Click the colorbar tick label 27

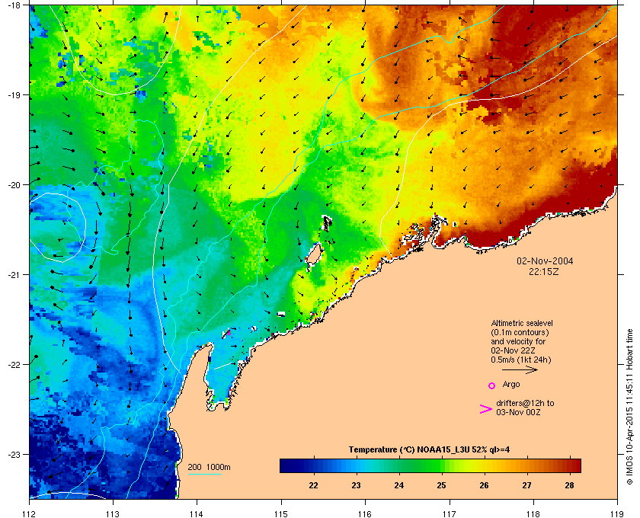527,485
